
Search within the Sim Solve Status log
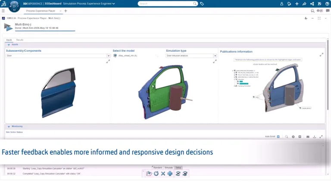pyautogui.click(x=287, y=137)
